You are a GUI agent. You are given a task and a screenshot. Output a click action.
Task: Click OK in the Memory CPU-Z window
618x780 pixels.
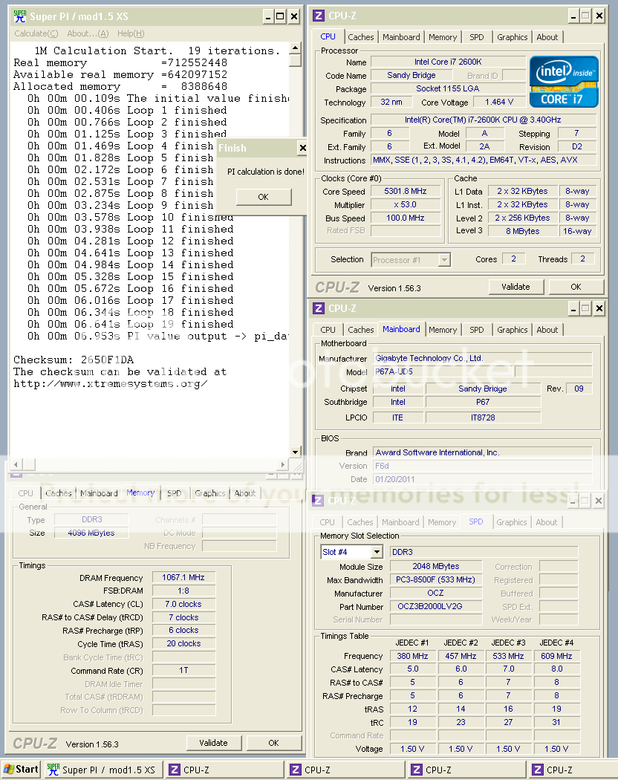pos(273,743)
